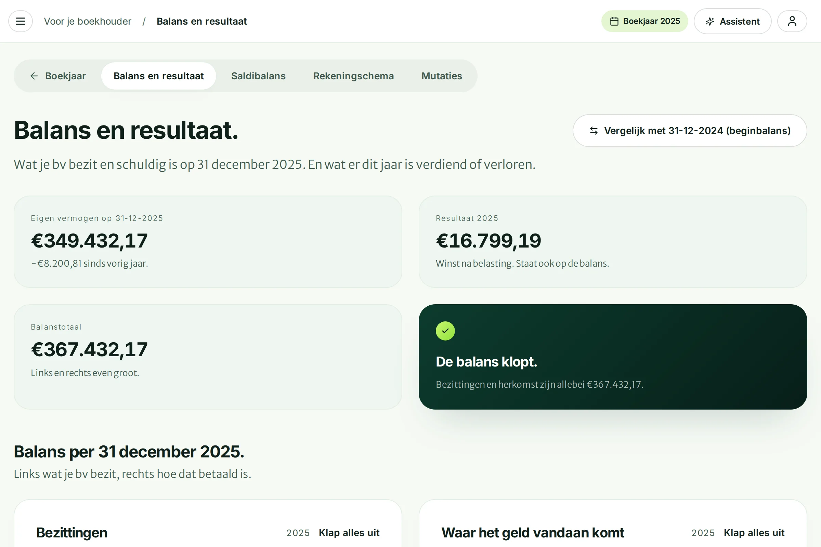821x547 pixels.
Task: Click the sparkle icon on Assistent button
Action: click(709, 22)
